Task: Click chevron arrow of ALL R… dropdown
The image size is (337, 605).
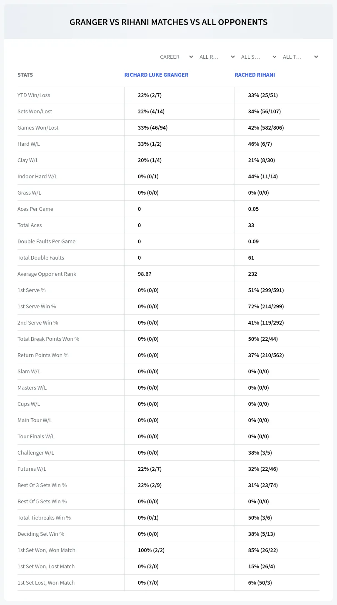Action: pos(232,57)
